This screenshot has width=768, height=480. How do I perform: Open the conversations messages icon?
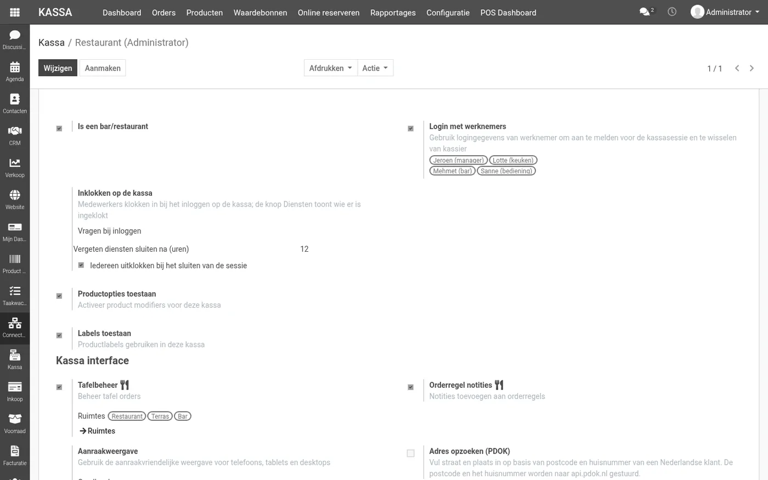tap(646, 12)
